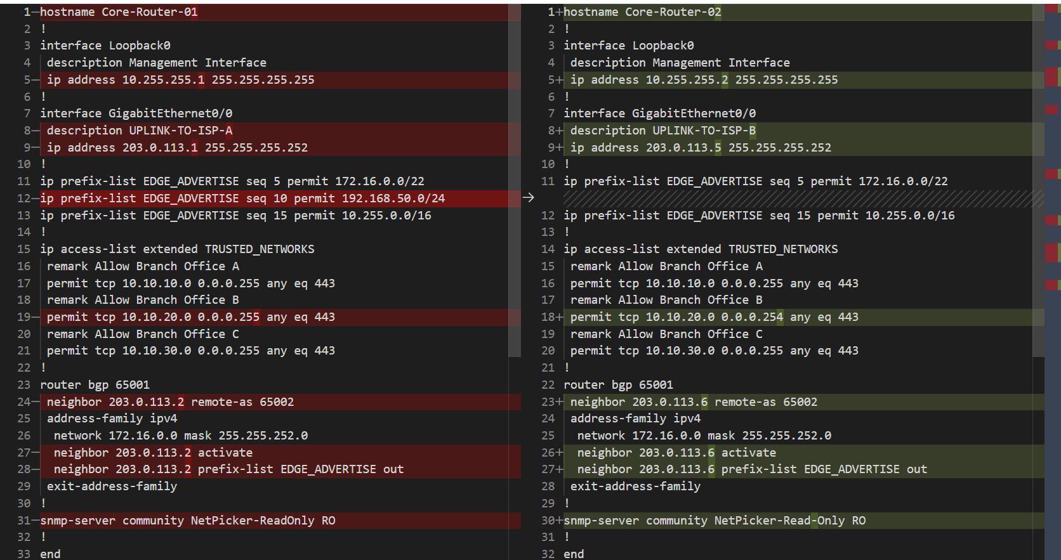Click added line 'ip address 10.255.255.2 255.255.255.255'
The width and height of the screenshot is (1061, 560).
[704, 80]
